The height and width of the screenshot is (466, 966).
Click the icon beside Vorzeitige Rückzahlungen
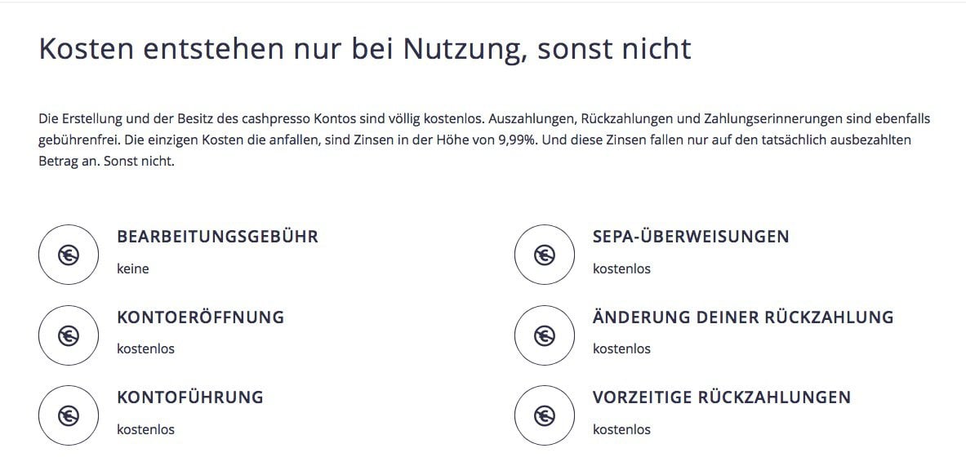[x=545, y=415]
